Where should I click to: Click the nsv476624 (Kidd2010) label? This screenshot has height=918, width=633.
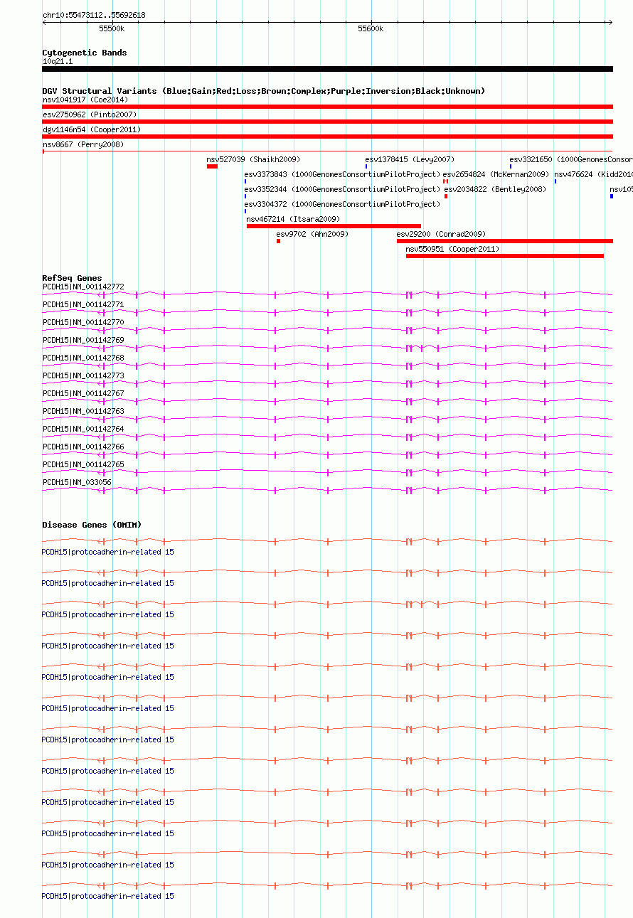pyautogui.click(x=593, y=174)
